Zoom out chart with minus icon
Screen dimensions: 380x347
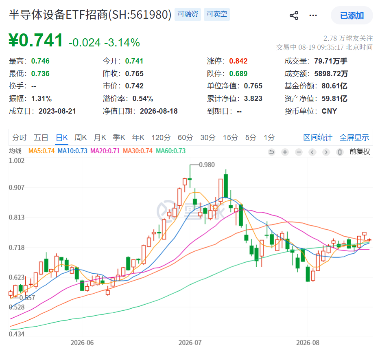[299, 152]
